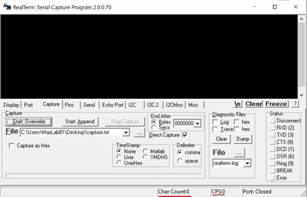The width and height of the screenshot is (307, 197).
Task: Select the Bytes radio button
Action: tap(153, 122)
